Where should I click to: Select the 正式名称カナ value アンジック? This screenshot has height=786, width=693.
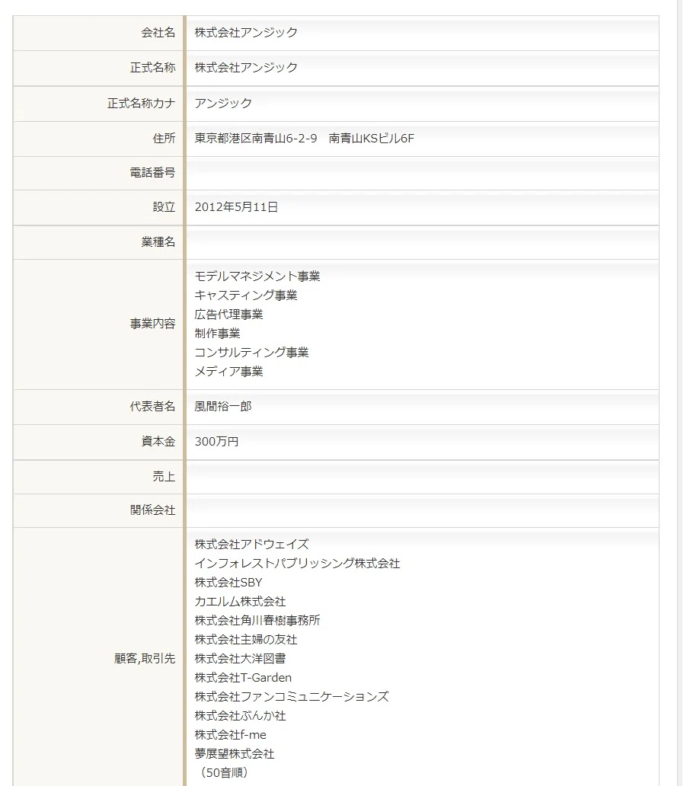tap(223, 104)
